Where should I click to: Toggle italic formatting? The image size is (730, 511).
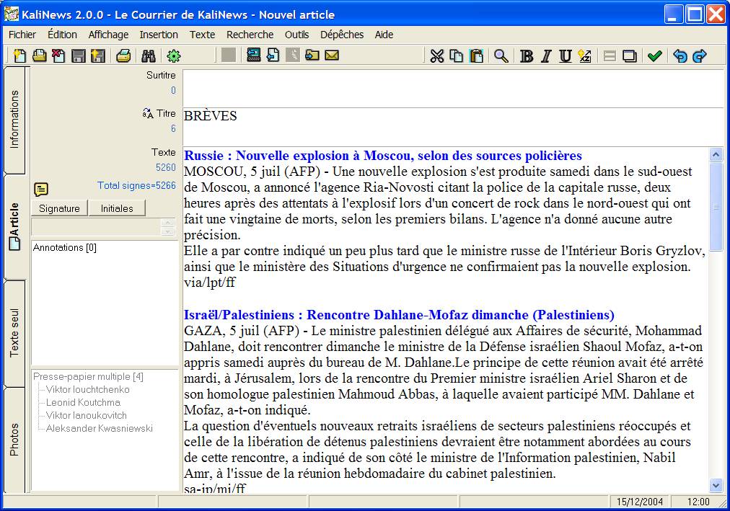[546, 55]
